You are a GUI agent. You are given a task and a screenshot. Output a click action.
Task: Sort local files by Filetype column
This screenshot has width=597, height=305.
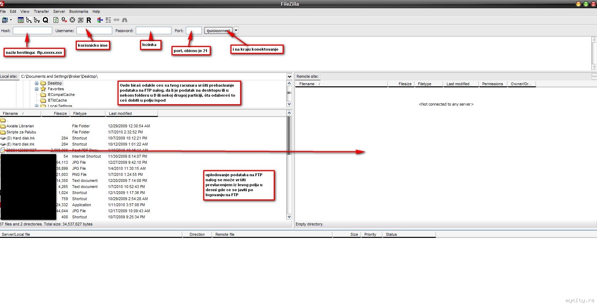point(88,113)
